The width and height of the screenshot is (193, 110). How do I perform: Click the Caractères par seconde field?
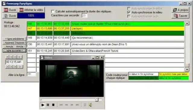[x=85, y=16]
